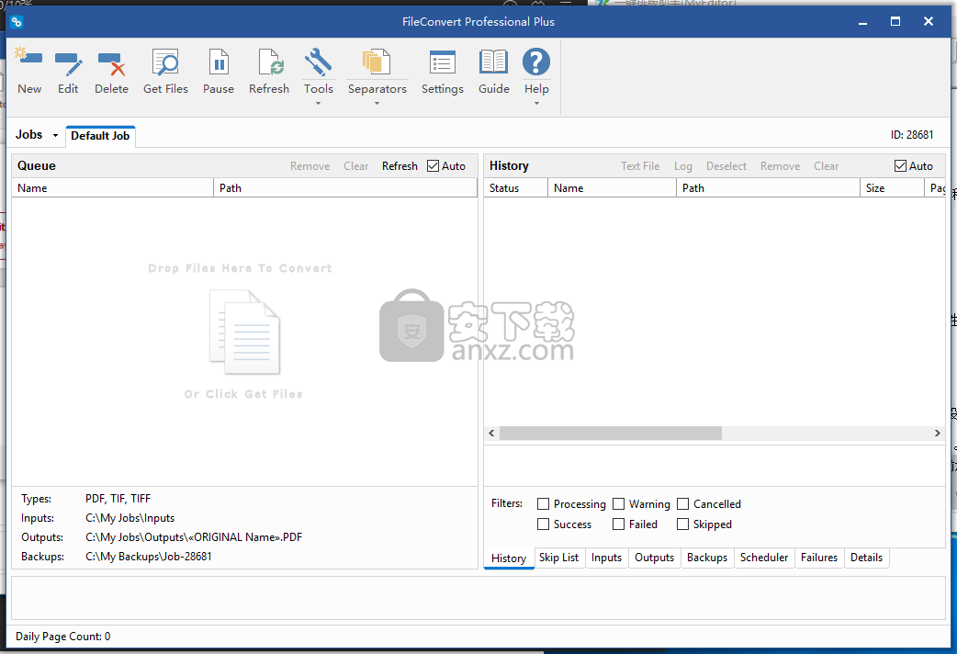The image size is (957, 654).
Task: Enable the Warning filter
Action: [x=618, y=503]
